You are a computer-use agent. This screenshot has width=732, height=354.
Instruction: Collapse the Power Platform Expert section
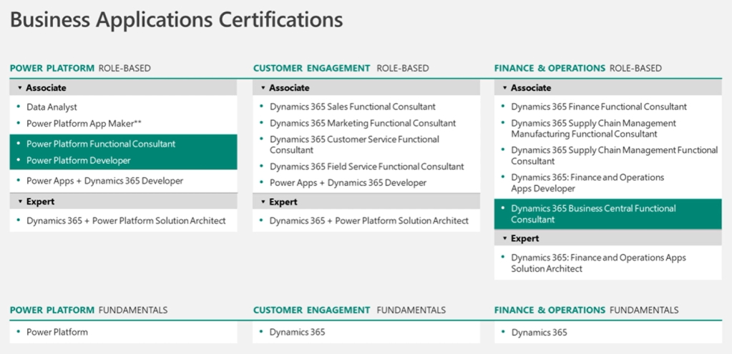20,202
